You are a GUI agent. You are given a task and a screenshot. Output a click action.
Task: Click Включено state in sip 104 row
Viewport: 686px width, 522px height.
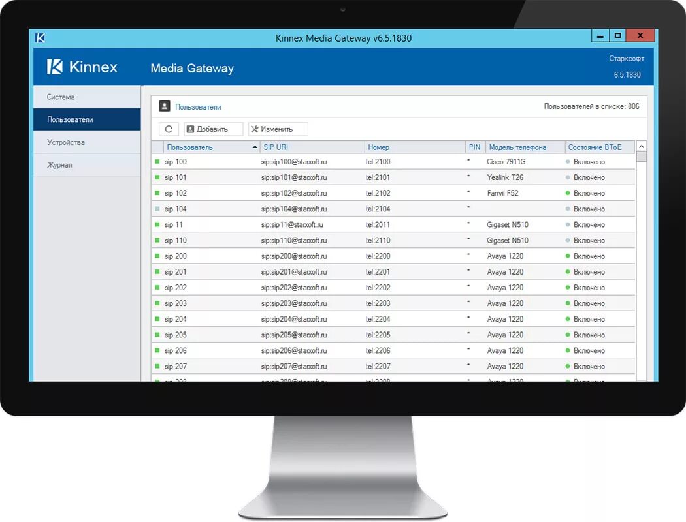[x=589, y=209]
